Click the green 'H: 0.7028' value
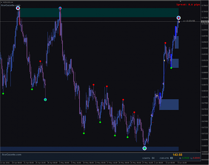Image resolution: width=209 pixels, height=165 pixels. (x=184, y=158)
